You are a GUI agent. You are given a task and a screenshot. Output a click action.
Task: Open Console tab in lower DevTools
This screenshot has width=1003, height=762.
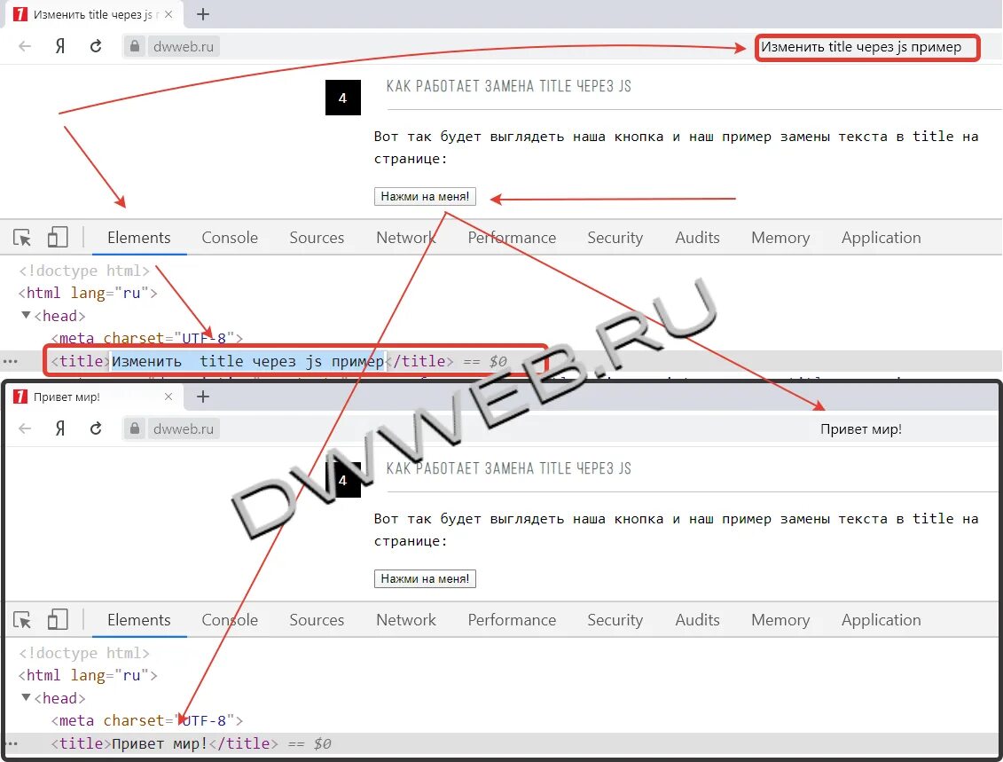point(230,620)
